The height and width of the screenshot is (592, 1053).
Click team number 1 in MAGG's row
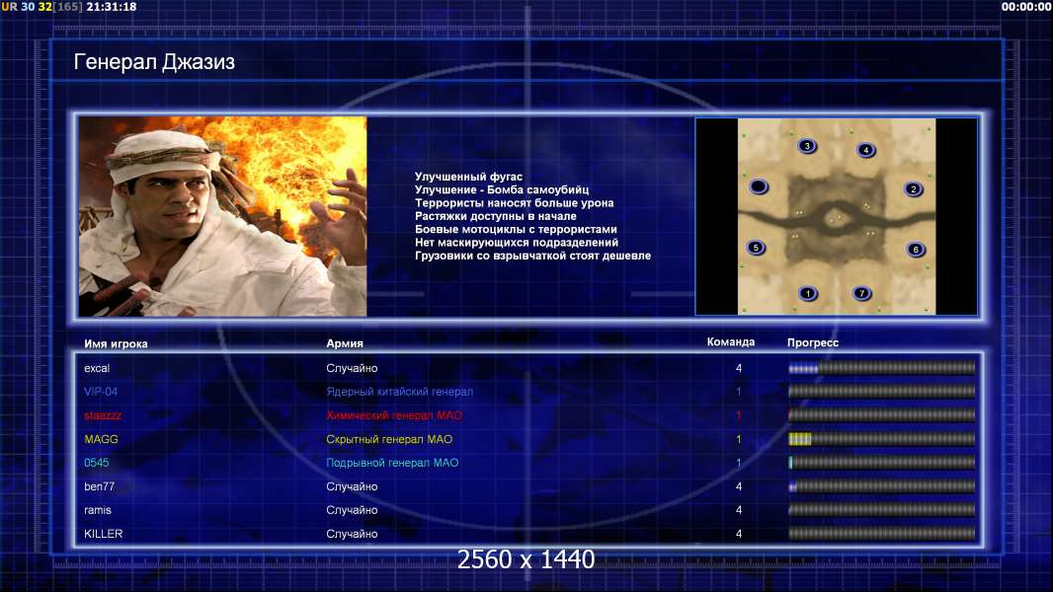coord(739,439)
